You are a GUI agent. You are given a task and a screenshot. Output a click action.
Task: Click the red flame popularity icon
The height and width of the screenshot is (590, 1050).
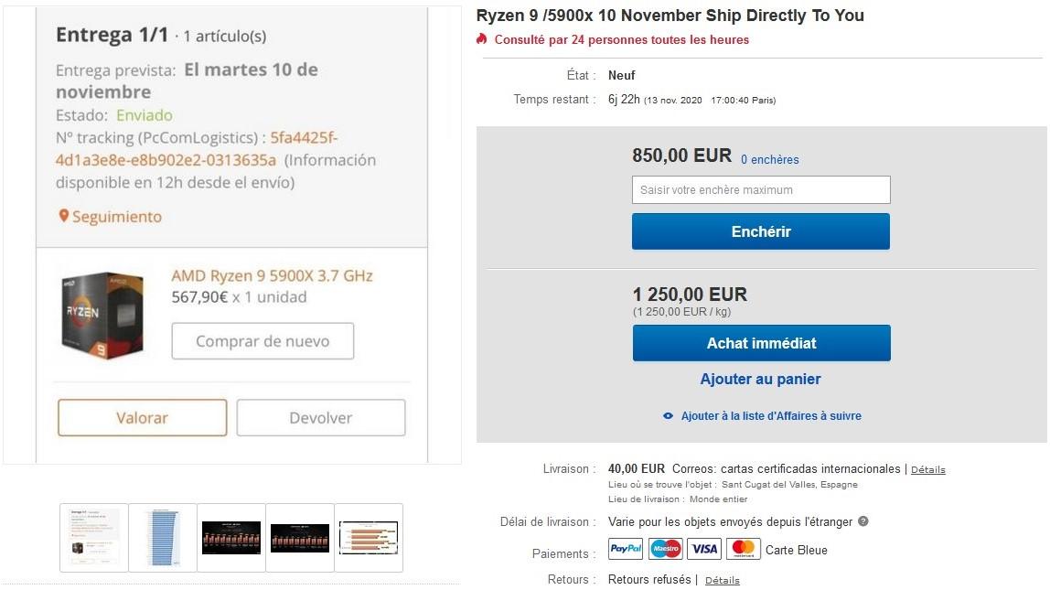click(482, 39)
